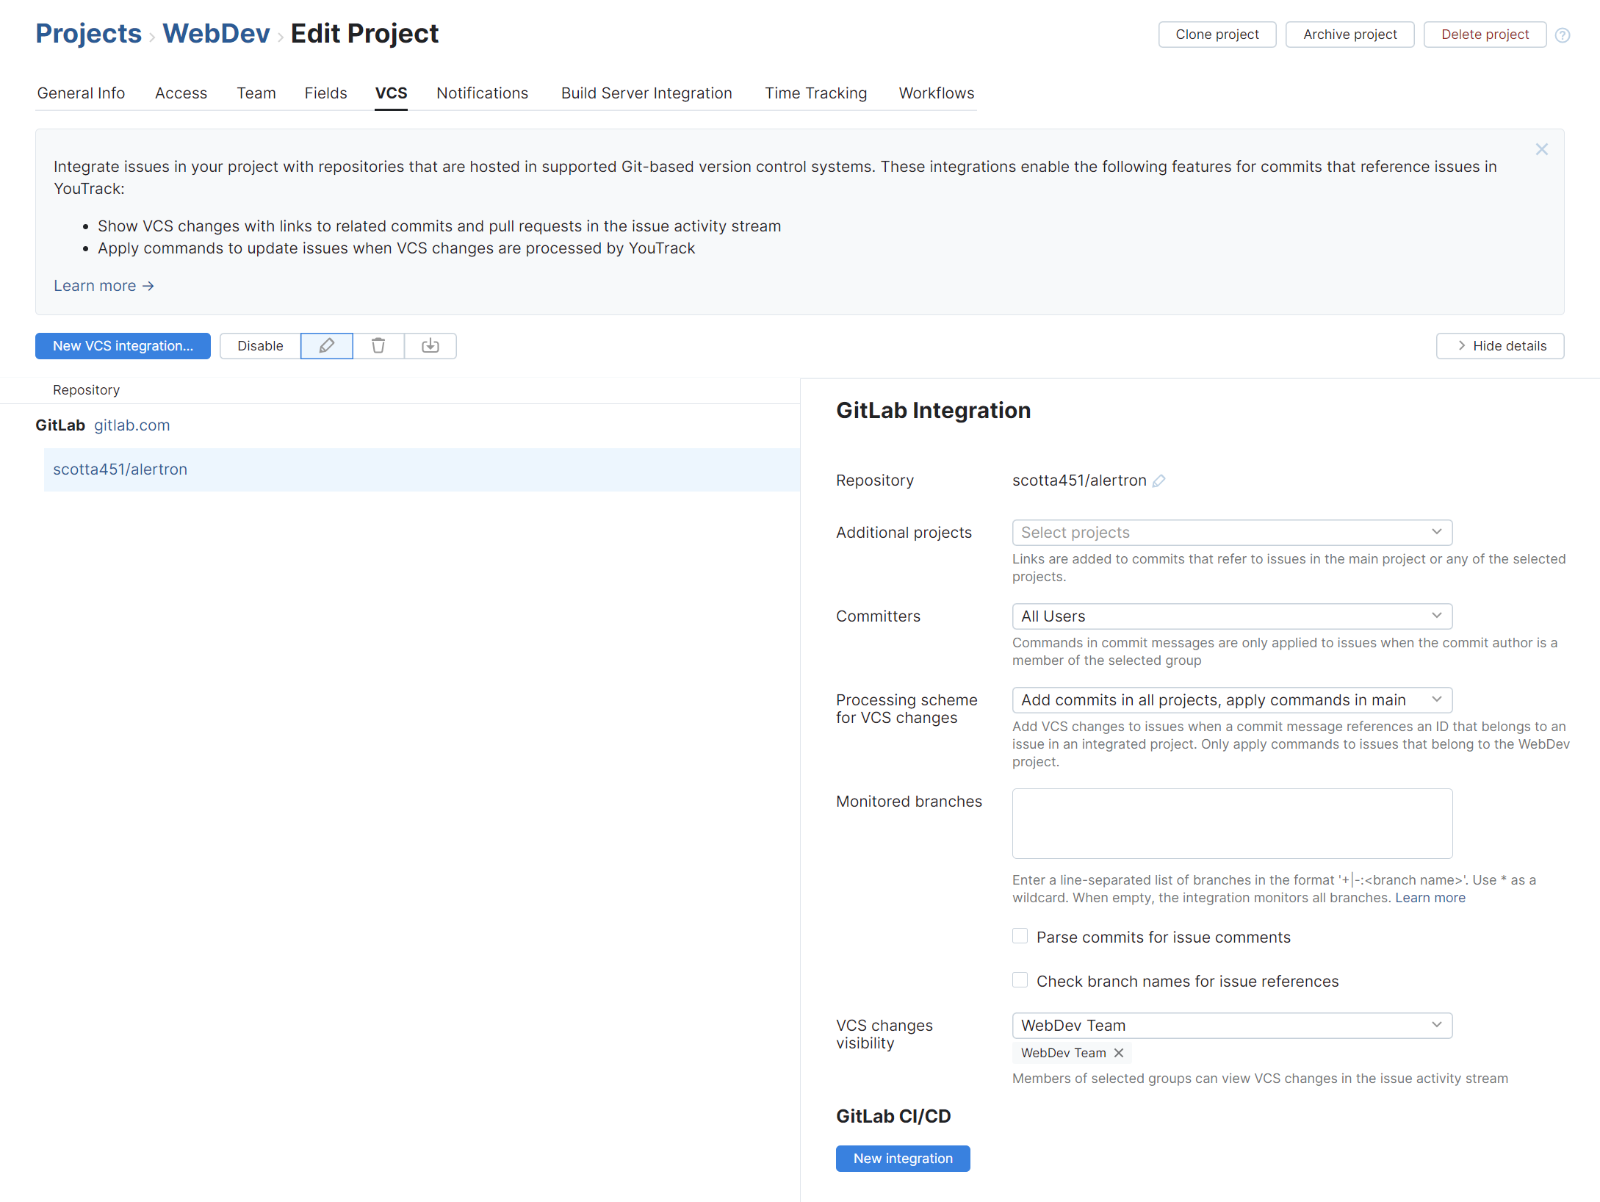The width and height of the screenshot is (1600, 1202).
Task: Open the Learn more link
Action: (104, 285)
